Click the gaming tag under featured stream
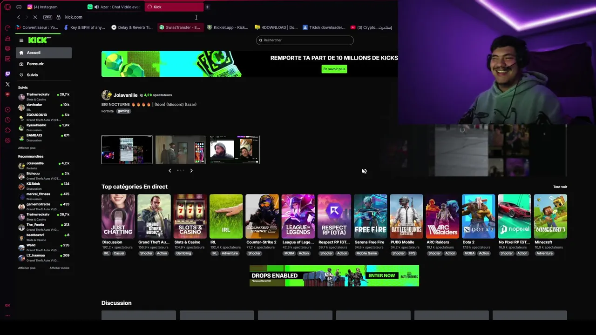This screenshot has width=596, height=335. pyautogui.click(x=123, y=111)
